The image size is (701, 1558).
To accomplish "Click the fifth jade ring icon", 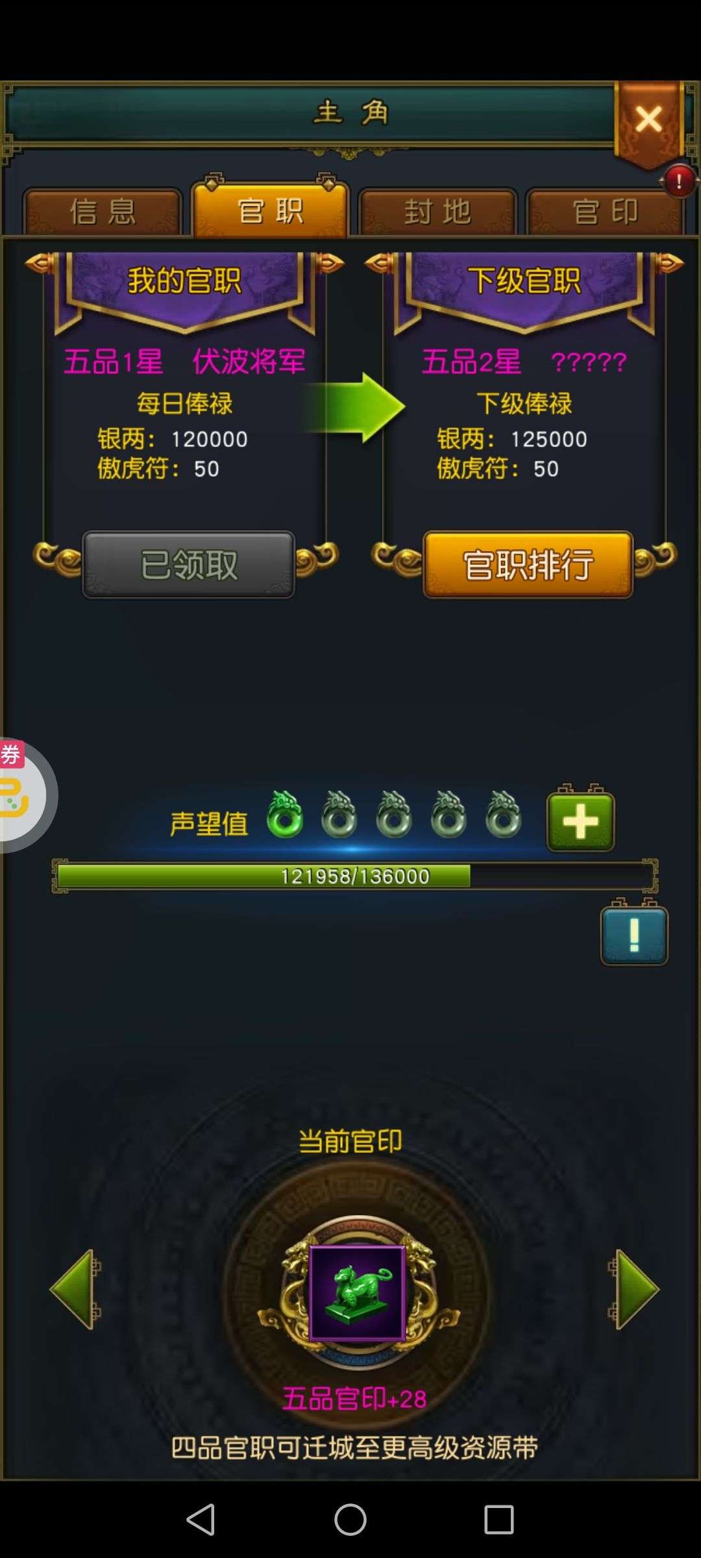I will coord(504,814).
